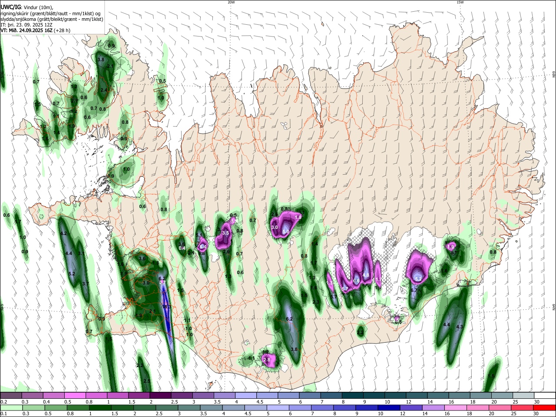Click the darkest purple snow swatch labeled 2

coord(160,396)
